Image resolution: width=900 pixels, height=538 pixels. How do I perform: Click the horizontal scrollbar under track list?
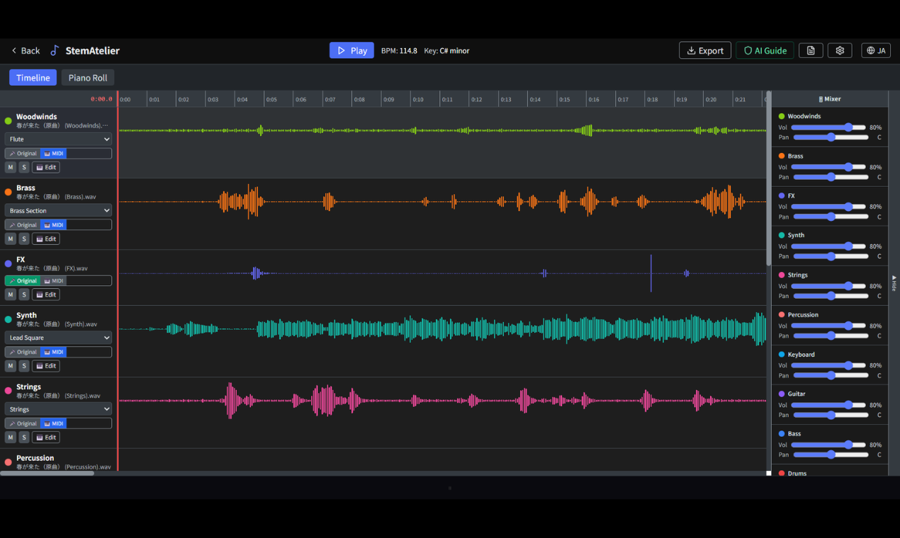click(x=47, y=473)
